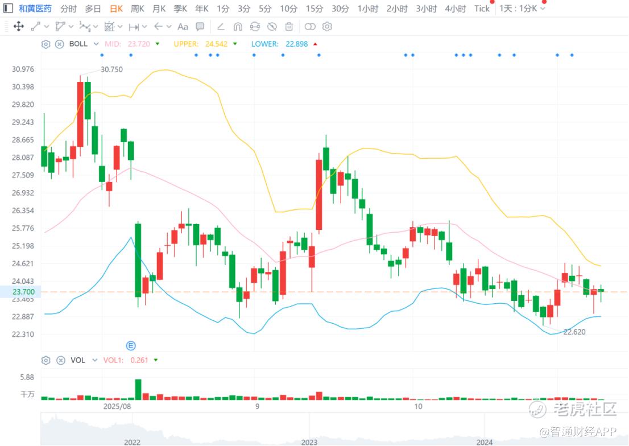Click the 30.750 high price annotation
Viewport: 629px width, 446px height.
pyautogui.click(x=111, y=69)
